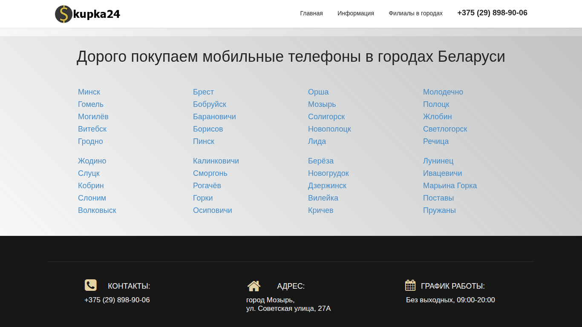Select the Сморгонь link
582x327 pixels.
210,173
